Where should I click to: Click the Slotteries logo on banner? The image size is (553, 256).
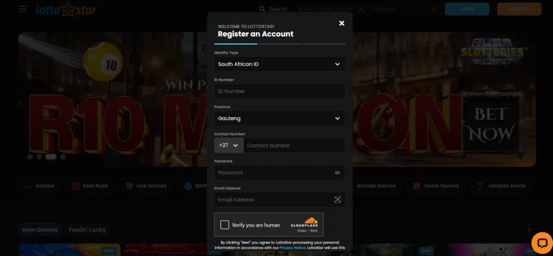(494, 52)
